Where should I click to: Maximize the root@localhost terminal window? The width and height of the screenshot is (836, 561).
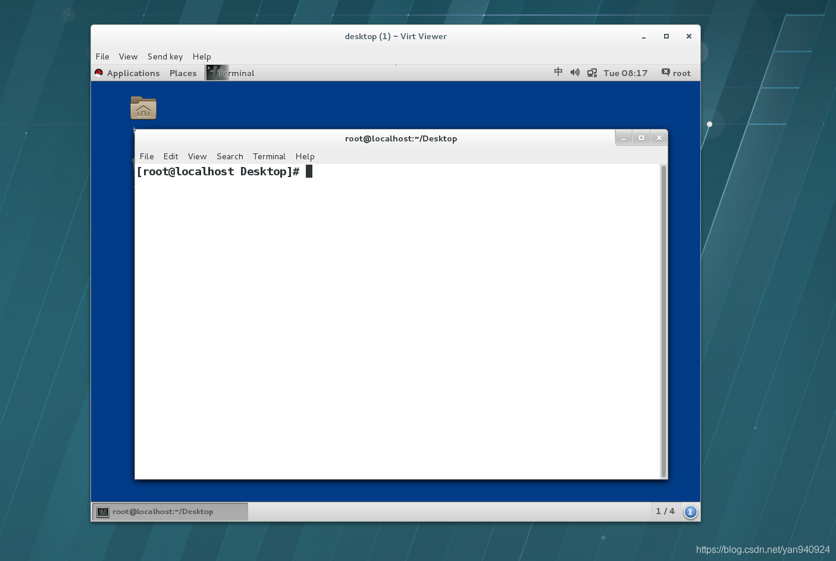pos(641,138)
